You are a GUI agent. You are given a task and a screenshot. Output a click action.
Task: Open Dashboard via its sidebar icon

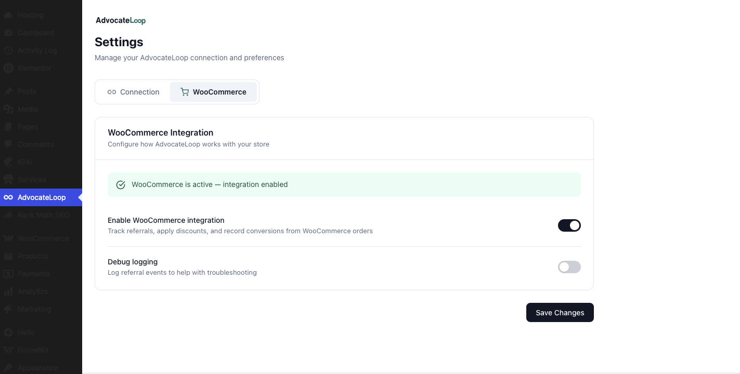pos(8,33)
